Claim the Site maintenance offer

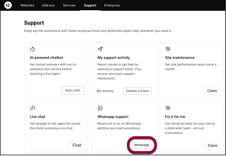point(212,91)
